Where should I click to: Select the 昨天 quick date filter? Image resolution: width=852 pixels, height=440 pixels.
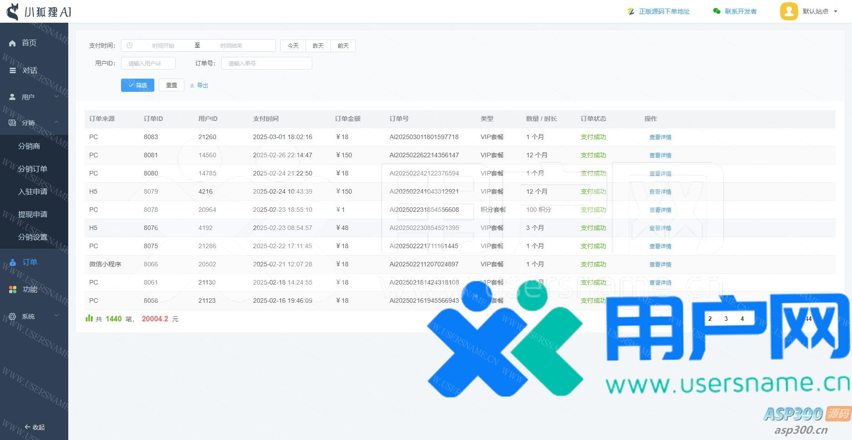[318, 46]
